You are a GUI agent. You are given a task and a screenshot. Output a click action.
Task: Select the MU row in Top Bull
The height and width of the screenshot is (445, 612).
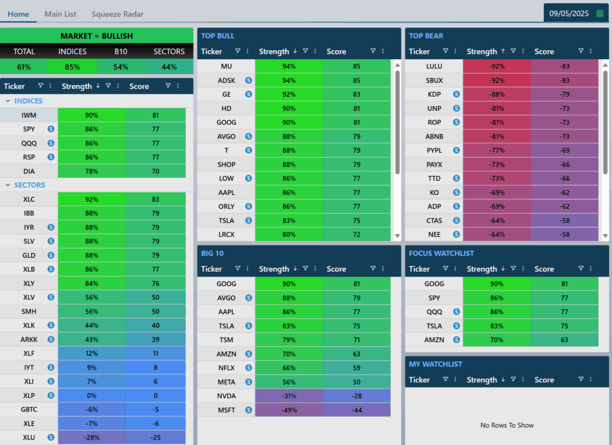pos(294,66)
